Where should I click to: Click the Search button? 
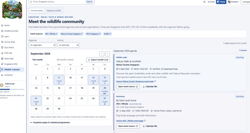(89, 2)
